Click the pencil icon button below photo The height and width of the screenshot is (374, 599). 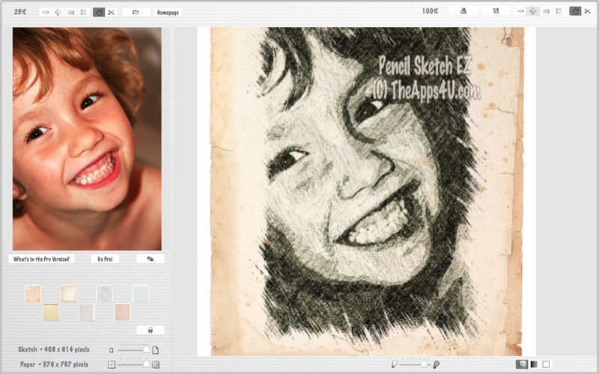(x=150, y=259)
